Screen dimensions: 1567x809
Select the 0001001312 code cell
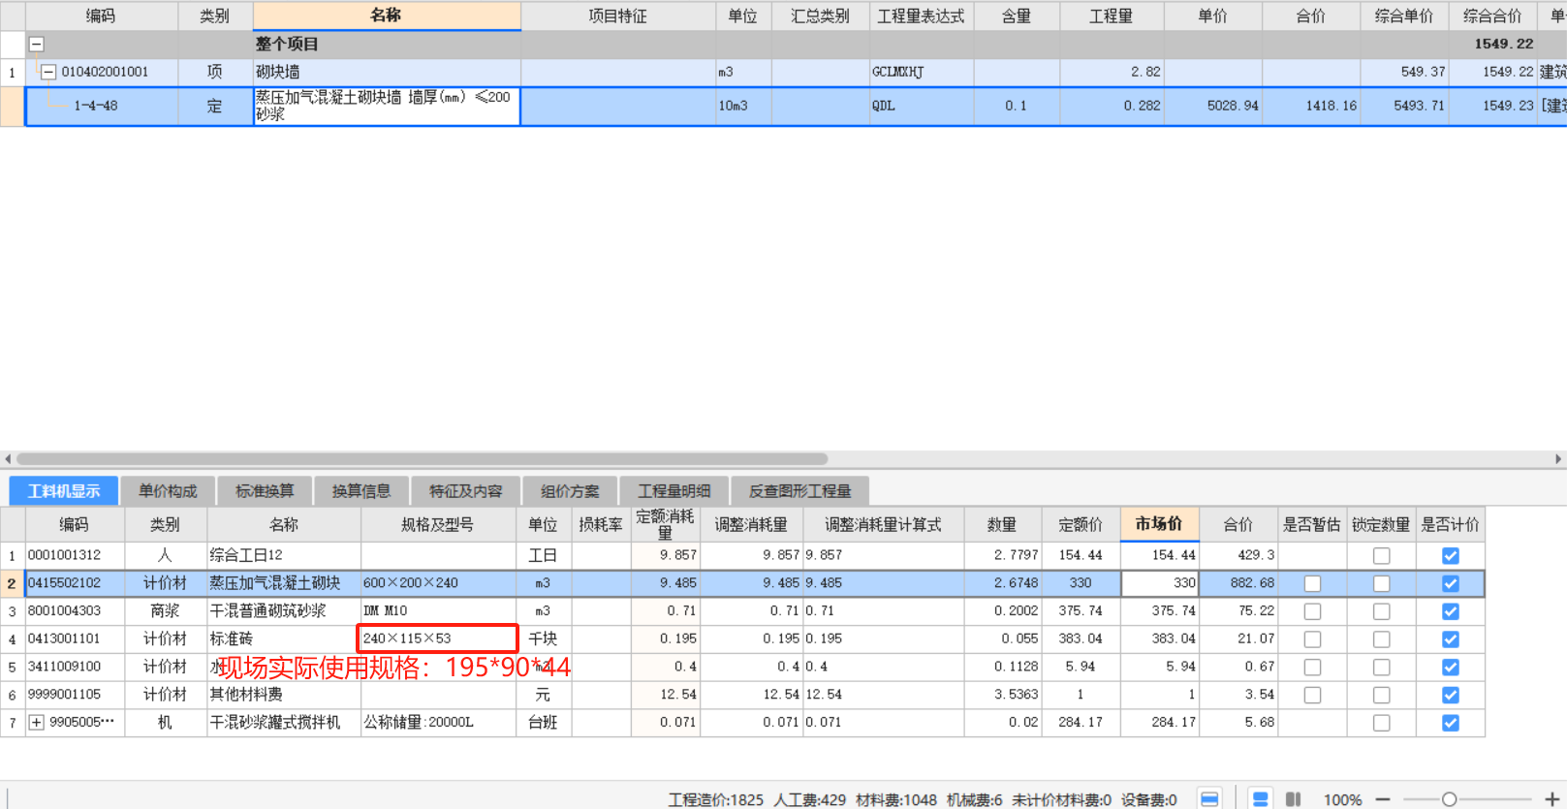point(75,555)
